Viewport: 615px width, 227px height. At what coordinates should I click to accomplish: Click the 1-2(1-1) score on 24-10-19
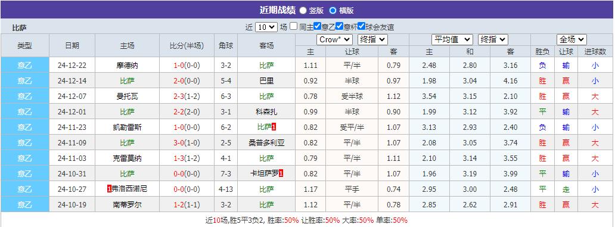click(187, 205)
